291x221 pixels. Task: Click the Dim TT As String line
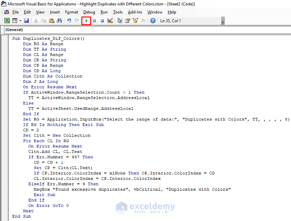pos(44,49)
